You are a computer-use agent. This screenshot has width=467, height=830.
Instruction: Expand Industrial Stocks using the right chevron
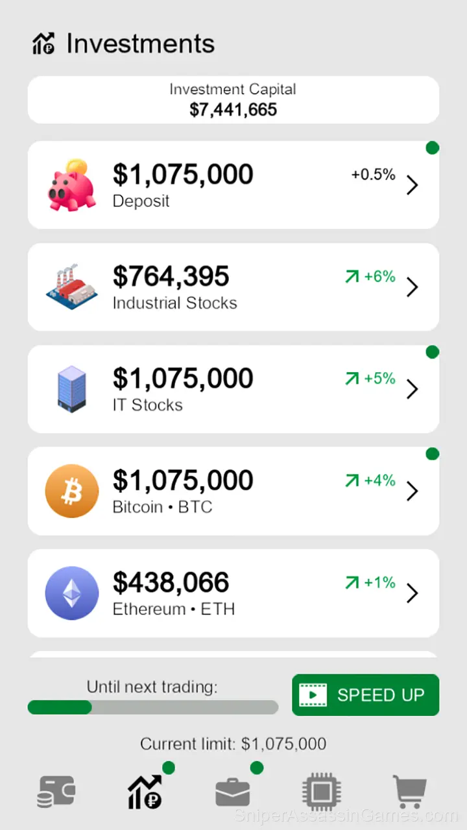pyautogui.click(x=413, y=287)
